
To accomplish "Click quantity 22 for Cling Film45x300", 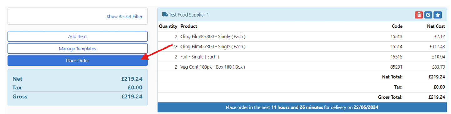I will (175, 47).
